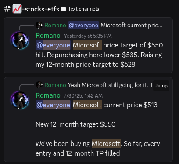The height and width of the screenshot is (164, 179).
Task: Click the 'Yesterday at 5:35 PM' timestamp
Action: tap(88, 36)
